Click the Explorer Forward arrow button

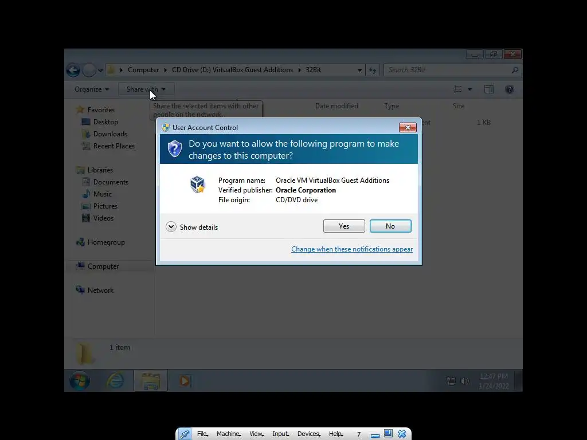click(x=89, y=70)
